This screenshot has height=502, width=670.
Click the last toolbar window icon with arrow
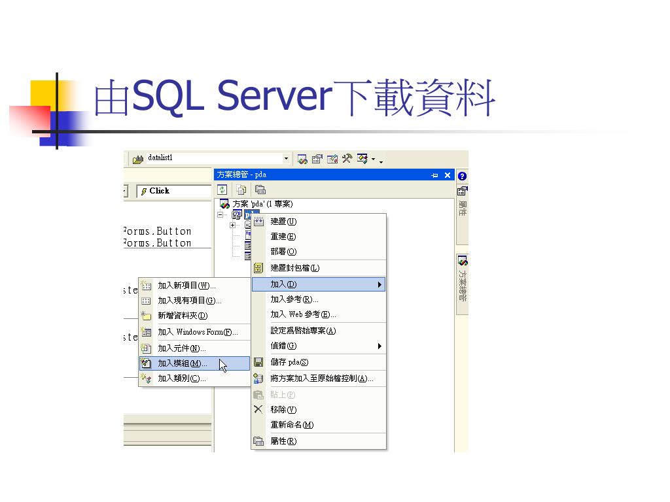tap(362, 159)
